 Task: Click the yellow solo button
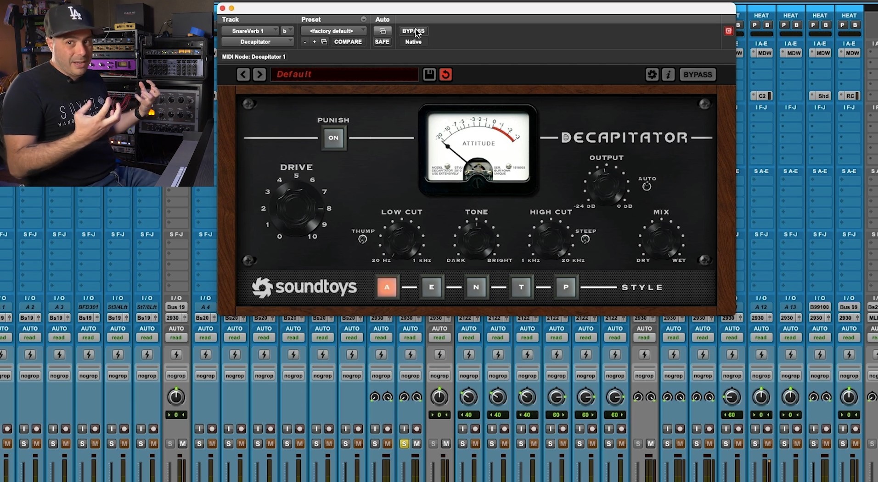[404, 443]
